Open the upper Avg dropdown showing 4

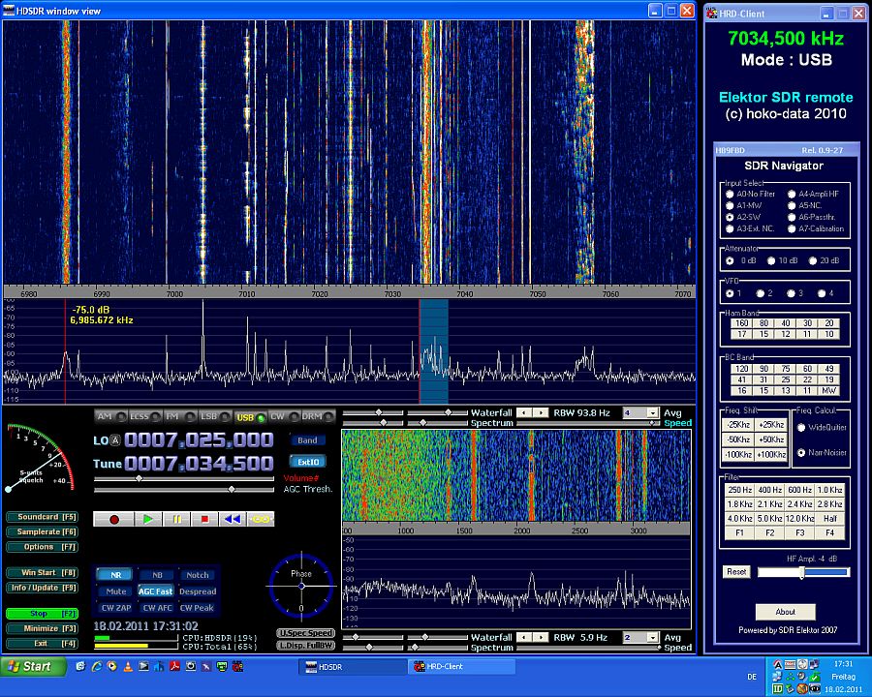652,412
